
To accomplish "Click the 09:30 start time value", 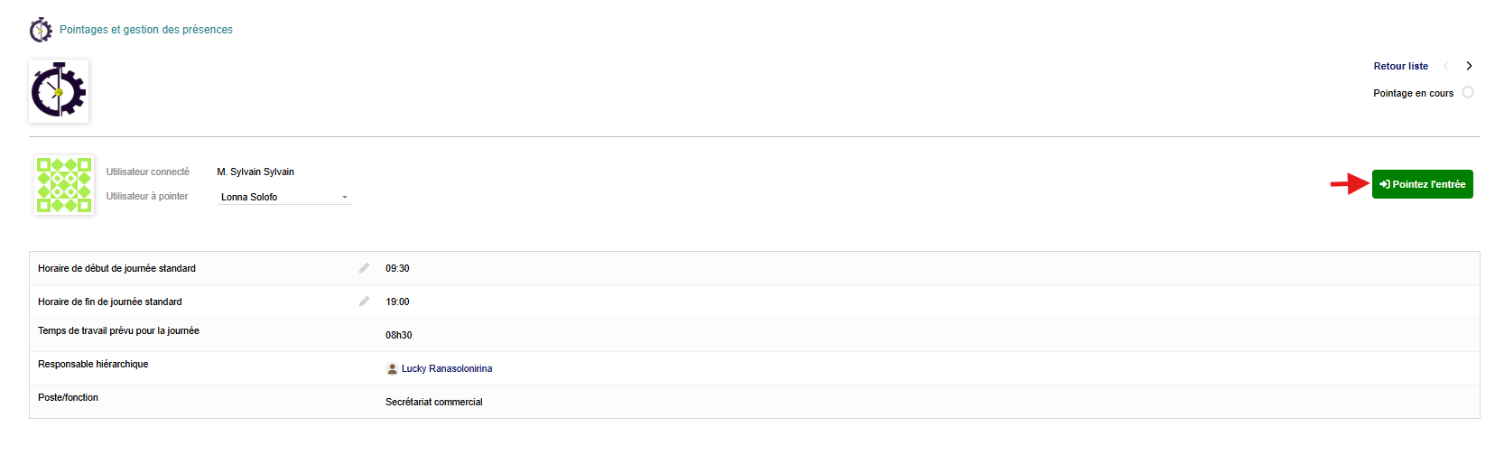I will [397, 268].
